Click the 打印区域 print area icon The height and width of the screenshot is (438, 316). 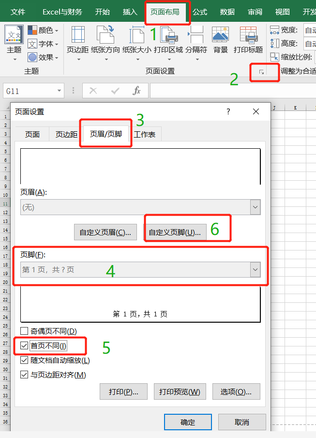coord(169,35)
